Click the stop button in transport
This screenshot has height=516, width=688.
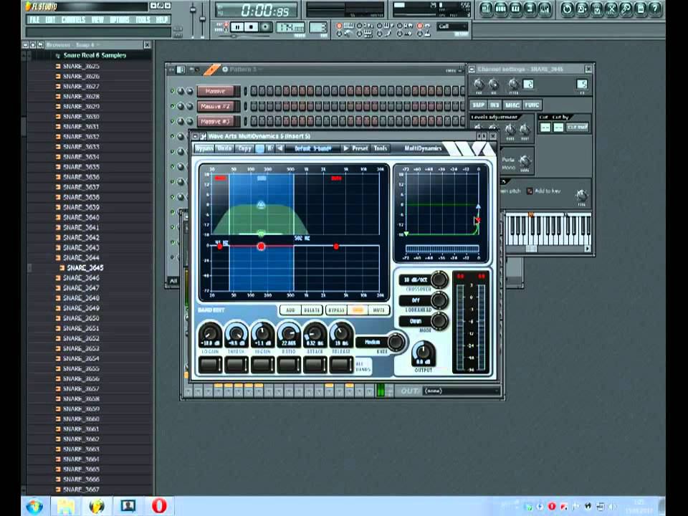(252, 27)
